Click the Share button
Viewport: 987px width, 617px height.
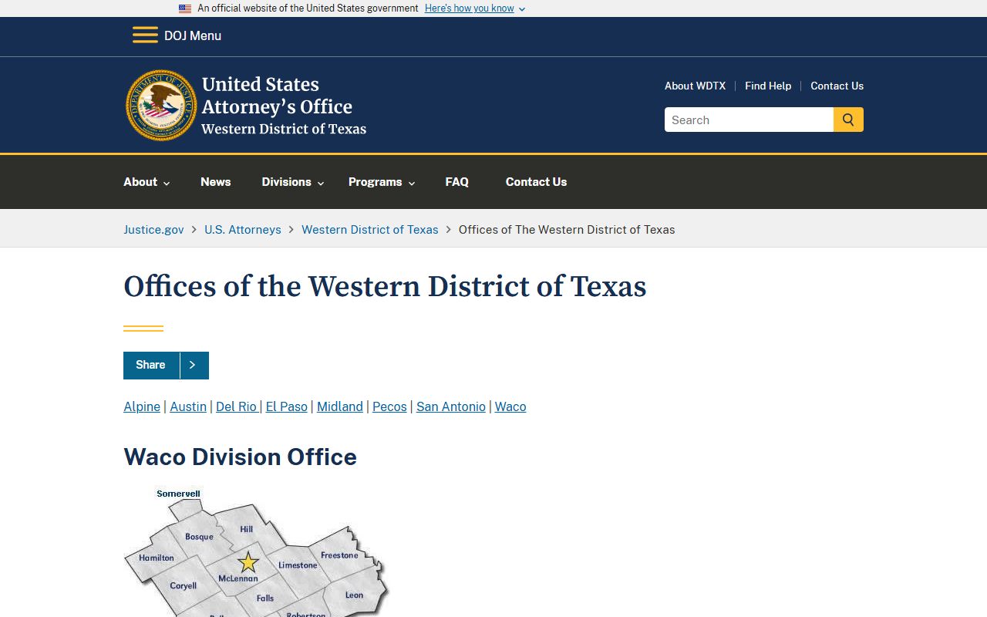point(166,365)
